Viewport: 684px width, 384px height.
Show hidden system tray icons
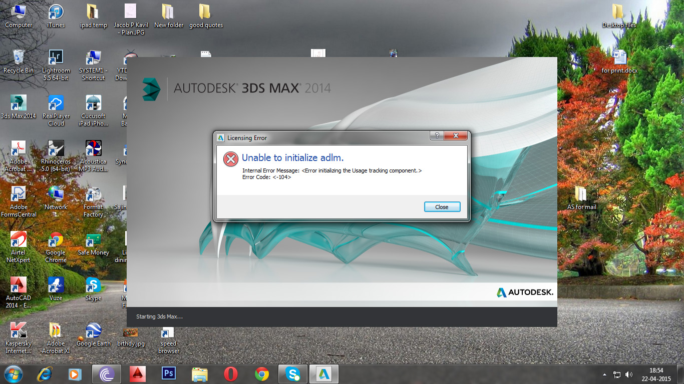tap(605, 374)
